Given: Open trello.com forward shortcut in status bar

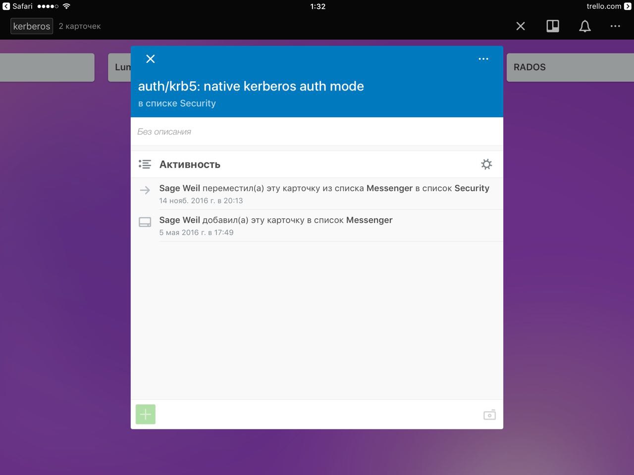Looking at the screenshot, I should [x=609, y=6].
